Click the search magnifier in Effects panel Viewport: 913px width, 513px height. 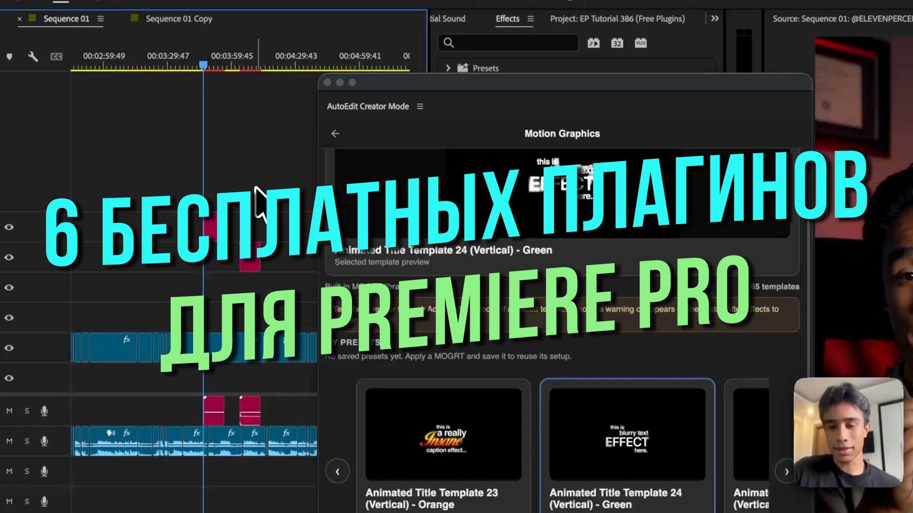(x=448, y=43)
